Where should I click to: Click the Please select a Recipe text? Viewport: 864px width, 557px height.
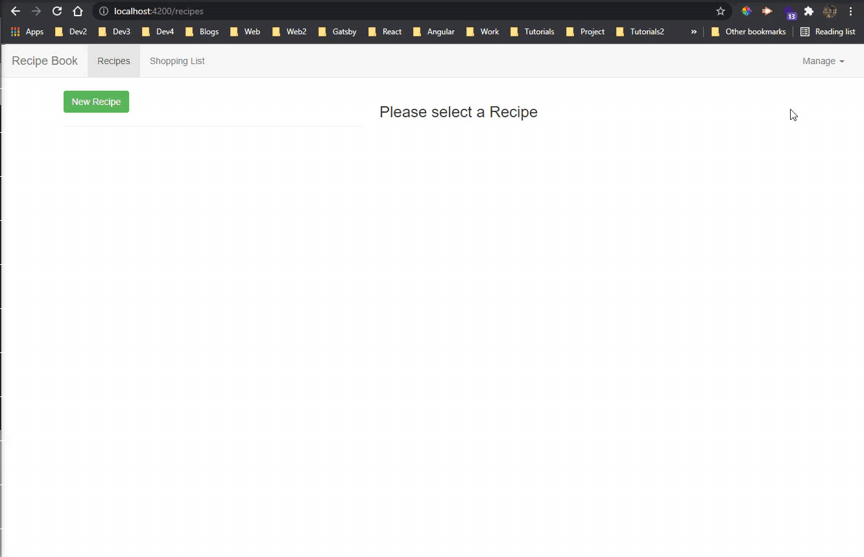point(459,112)
